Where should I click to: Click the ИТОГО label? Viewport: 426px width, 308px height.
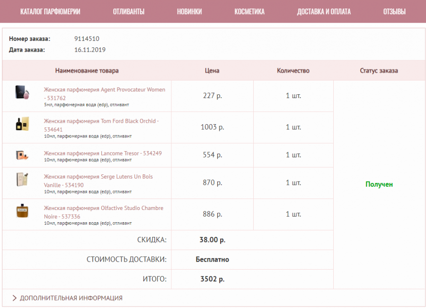tap(155, 279)
